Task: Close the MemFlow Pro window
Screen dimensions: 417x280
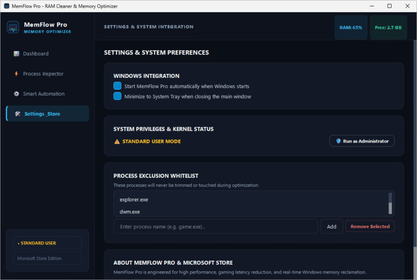Action: pos(407,6)
